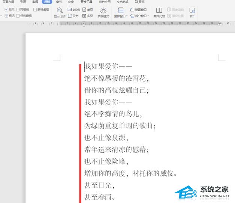Expand the 宏 macro dropdown arrow

(194, 16)
